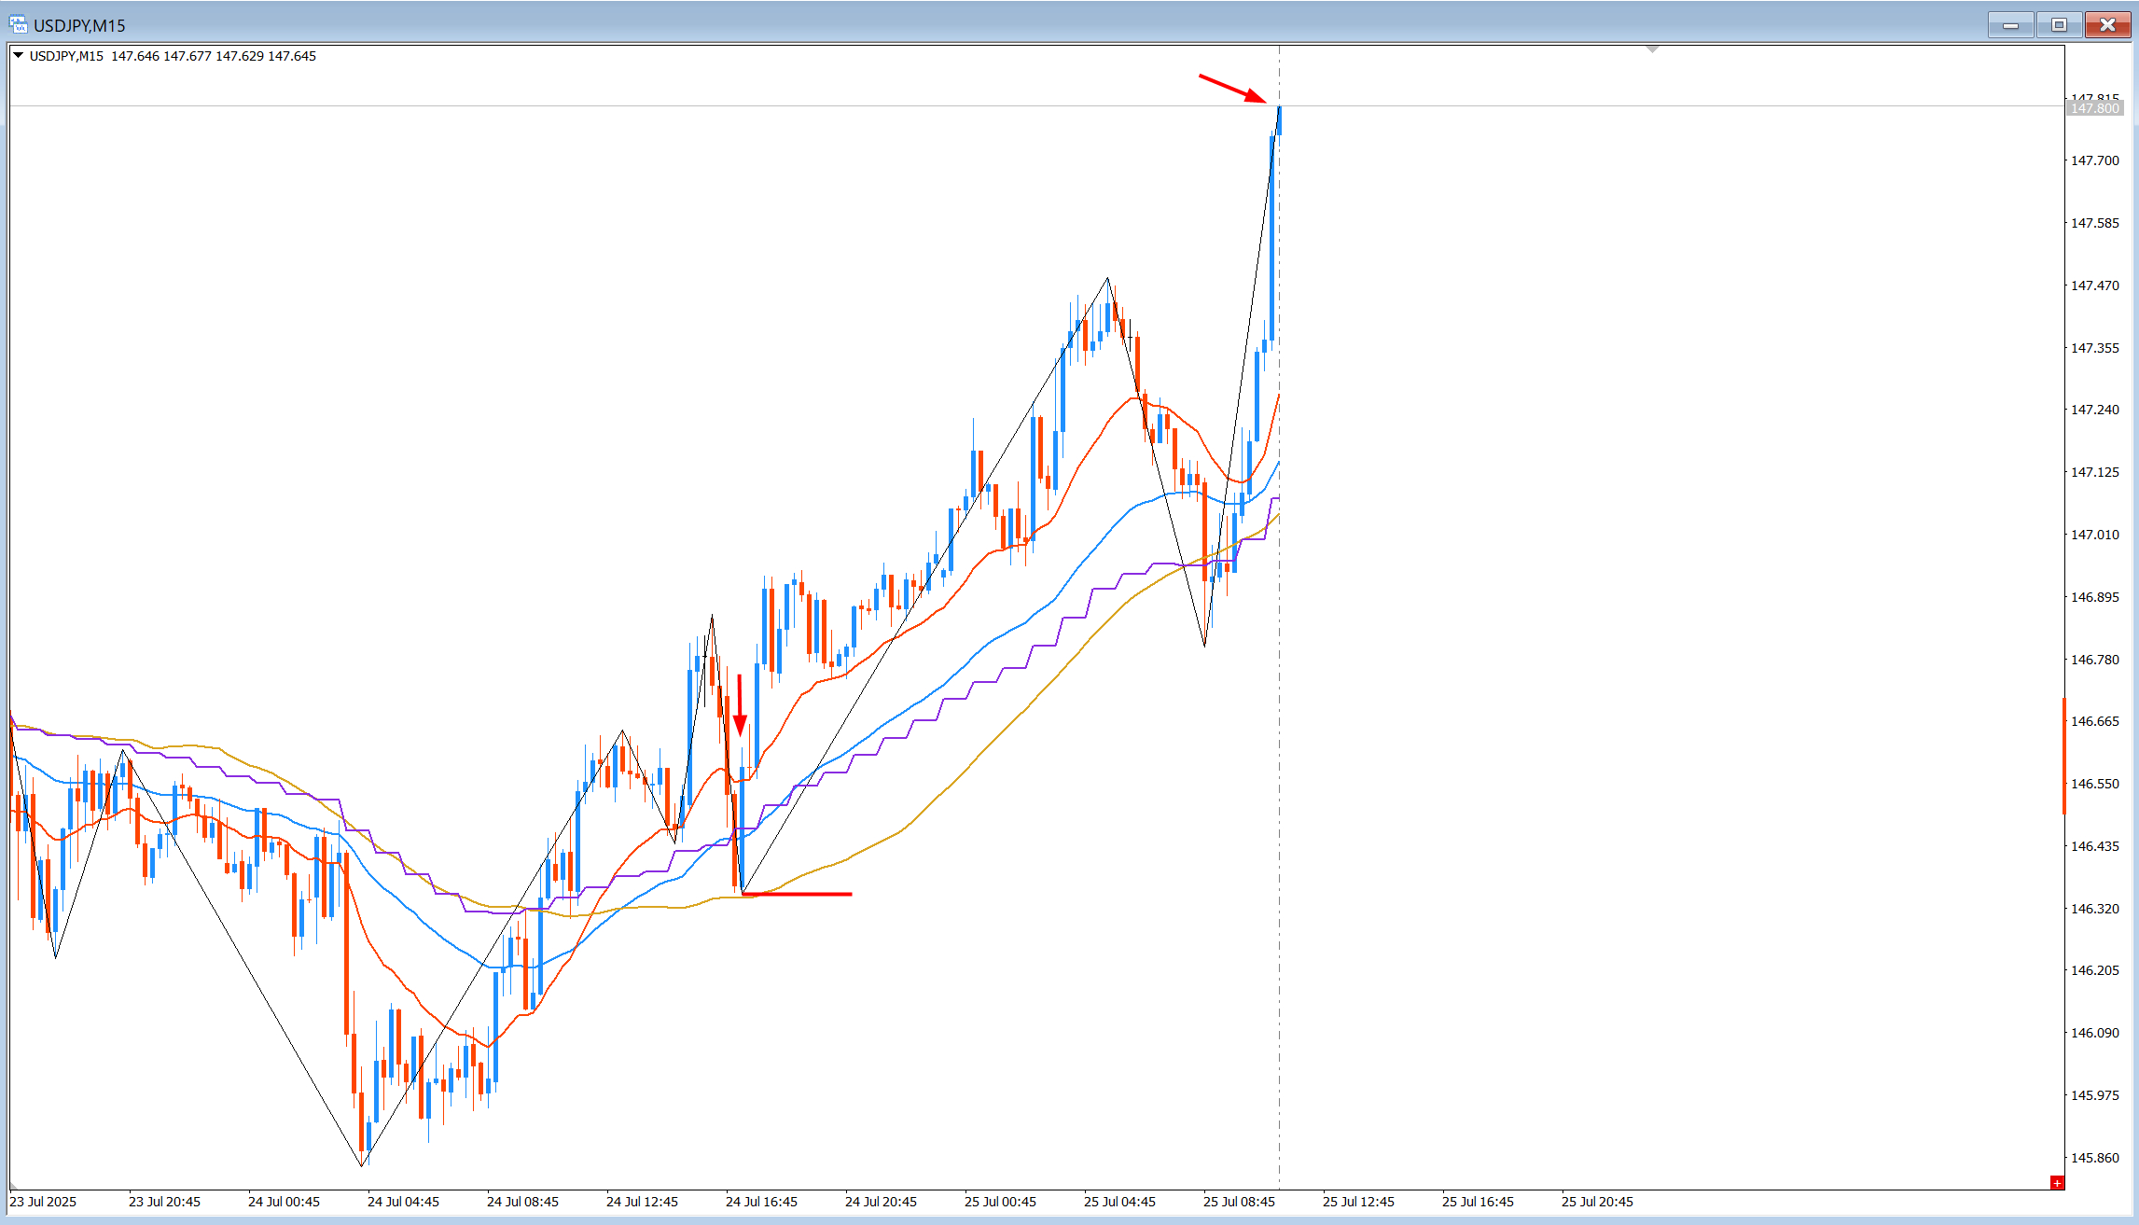Expand the triangle beside USDJPY,M15 label
2139x1225 pixels.
click(18, 56)
